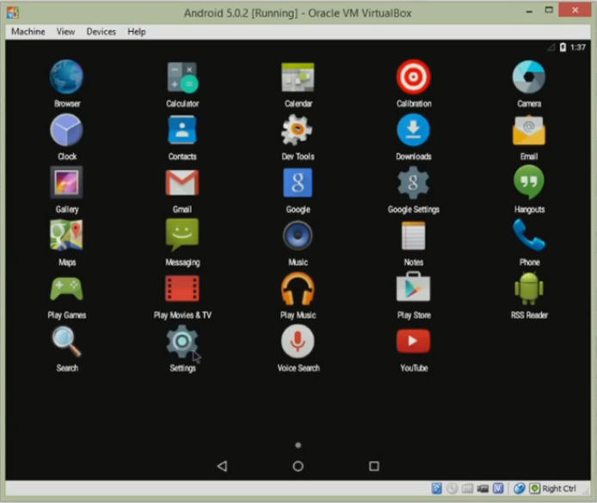The image size is (597, 503).
Task: Launch the Calculator app
Action: (182, 77)
